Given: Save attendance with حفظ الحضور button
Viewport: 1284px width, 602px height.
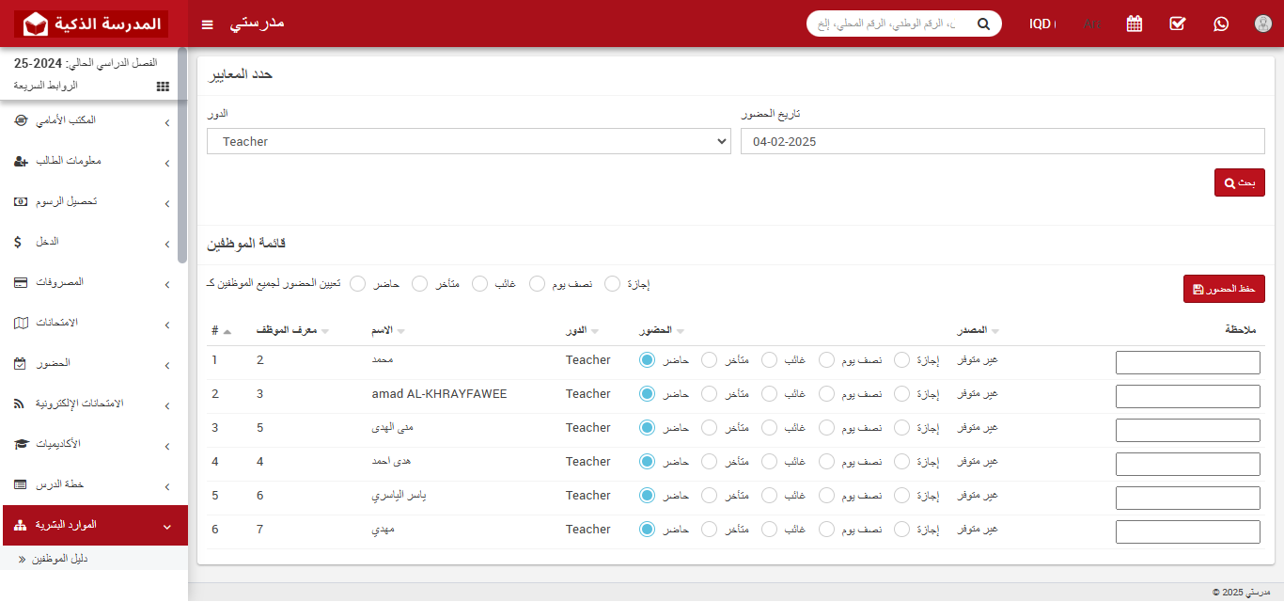Looking at the screenshot, I should pyautogui.click(x=1224, y=288).
